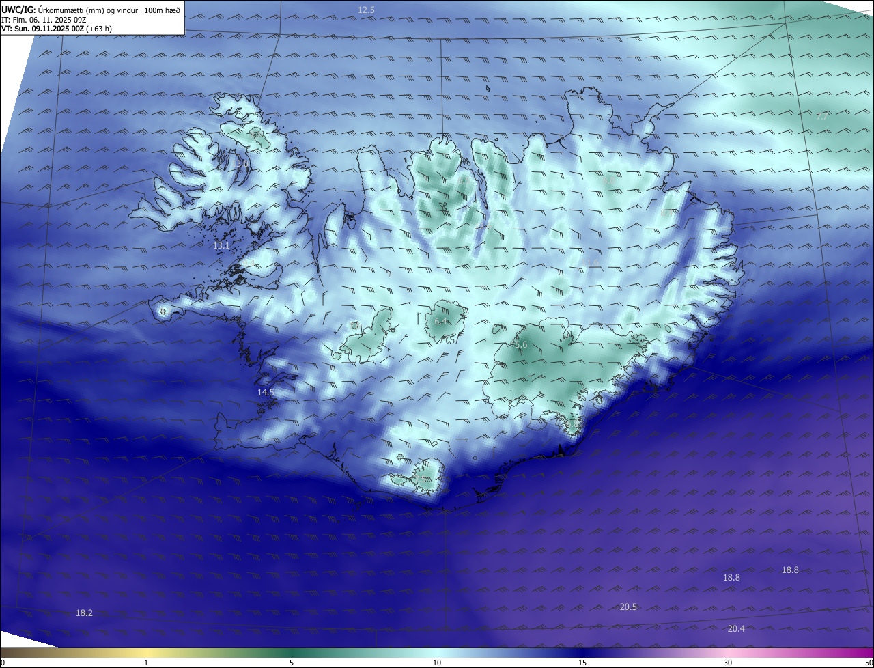The height and width of the screenshot is (668, 874).
Task: Click the 14.5 value label on the map
Action: click(266, 392)
